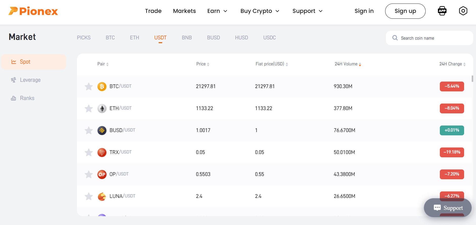Open the TRX/USDT pair name
This screenshot has height=225, width=476.
pyautogui.click(x=120, y=152)
